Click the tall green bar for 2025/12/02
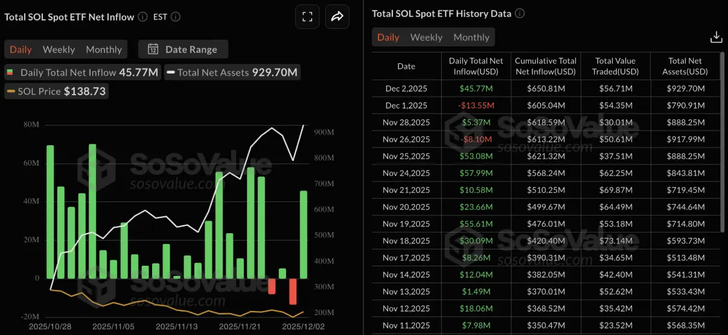 (x=303, y=234)
